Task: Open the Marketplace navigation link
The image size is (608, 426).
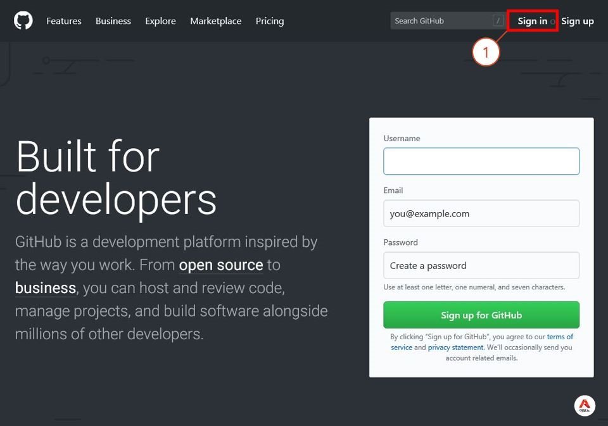Action: pyautogui.click(x=215, y=21)
